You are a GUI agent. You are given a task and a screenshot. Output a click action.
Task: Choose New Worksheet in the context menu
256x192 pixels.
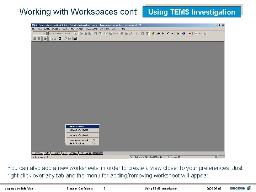82,127
